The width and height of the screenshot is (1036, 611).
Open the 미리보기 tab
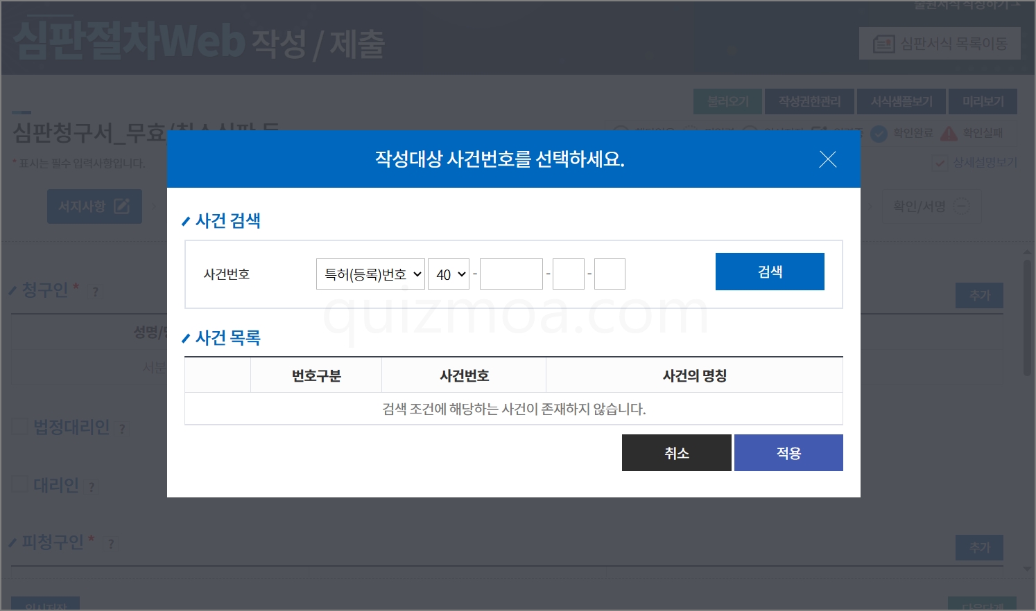[x=983, y=101]
